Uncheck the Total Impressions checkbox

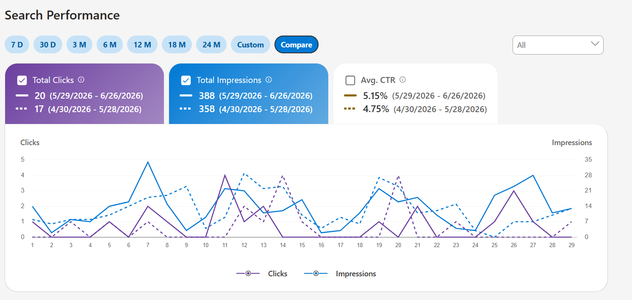[x=186, y=80]
